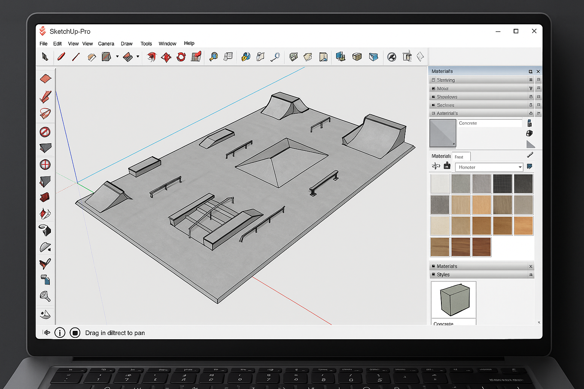Select the red Push/Pull tool icon
This screenshot has width=584, height=389.
[128, 57]
